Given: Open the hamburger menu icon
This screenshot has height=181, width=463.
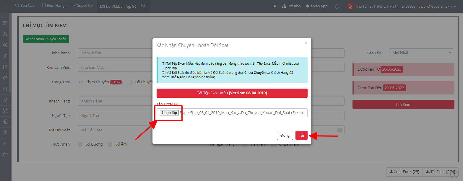Looking at the screenshot, I should coord(5,6).
